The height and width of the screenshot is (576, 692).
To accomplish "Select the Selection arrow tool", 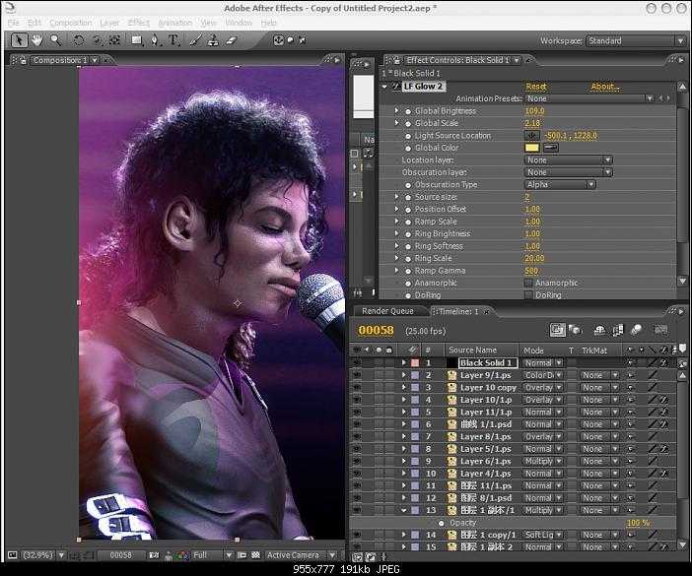I will (x=19, y=40).
